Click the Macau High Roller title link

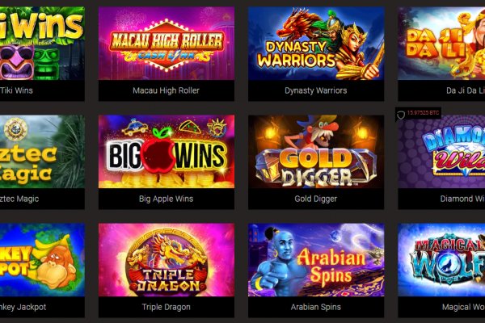(x=166, y=90)
